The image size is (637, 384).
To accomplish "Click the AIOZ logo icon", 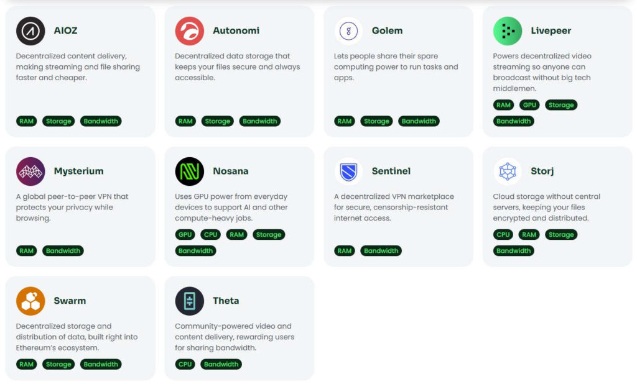I will coord(30,31).
